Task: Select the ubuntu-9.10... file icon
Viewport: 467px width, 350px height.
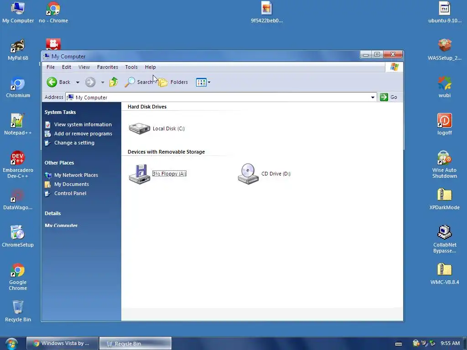Action: point(445,12)
